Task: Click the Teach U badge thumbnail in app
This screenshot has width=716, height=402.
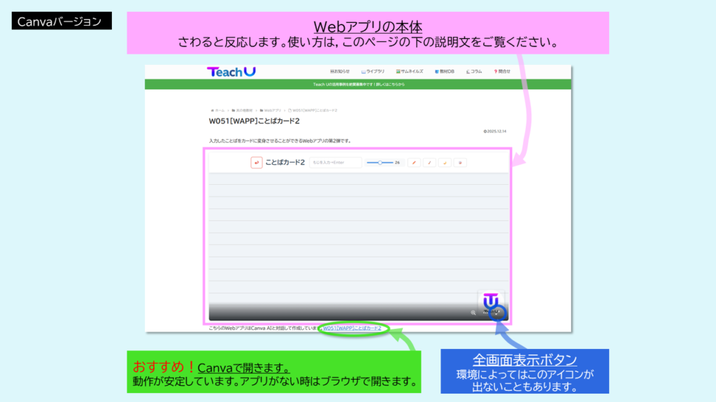Action: (x=492, y=300)
